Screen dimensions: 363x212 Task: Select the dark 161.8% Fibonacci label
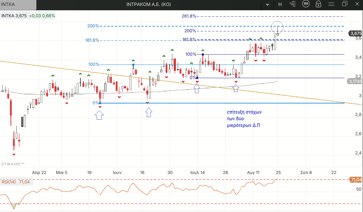point(190,40)
